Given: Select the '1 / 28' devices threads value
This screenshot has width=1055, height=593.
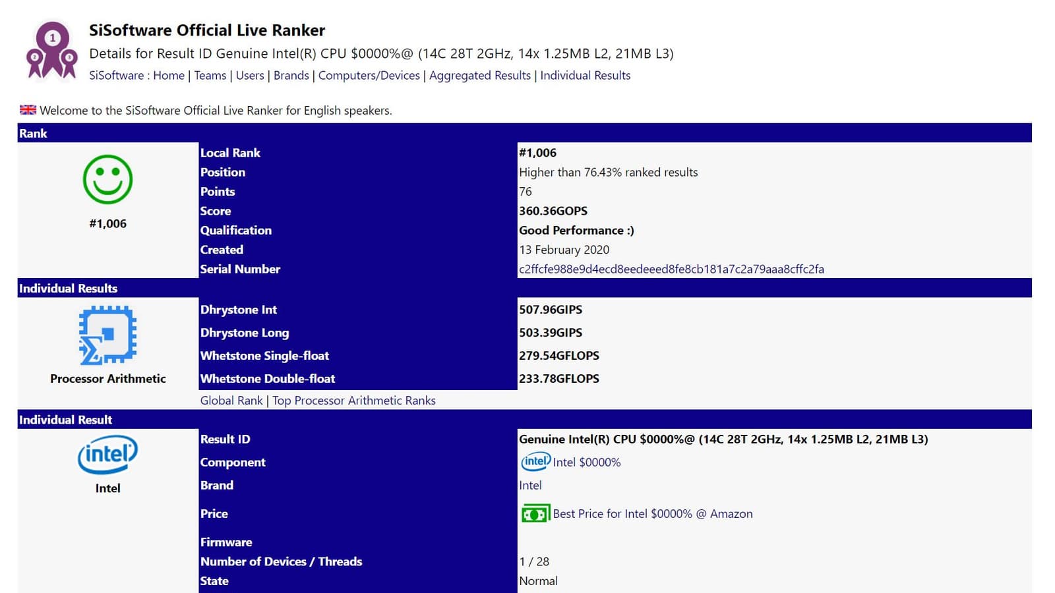Looking at the screenshot, I should pyautogui.click(x=534, y=561).
